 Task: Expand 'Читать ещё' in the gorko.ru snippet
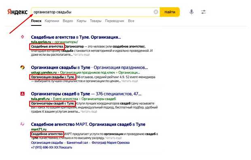tap(81, 55)
